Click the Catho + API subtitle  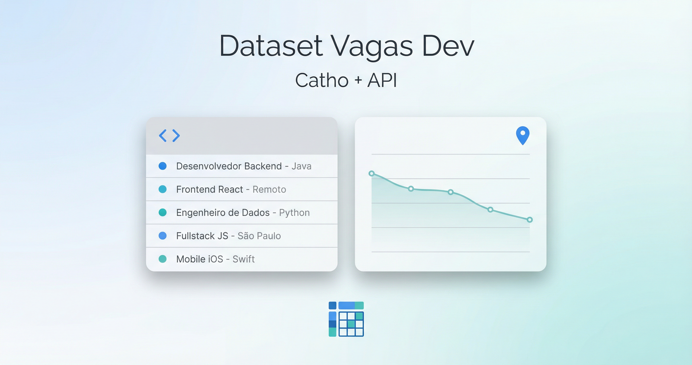point(346,80)
